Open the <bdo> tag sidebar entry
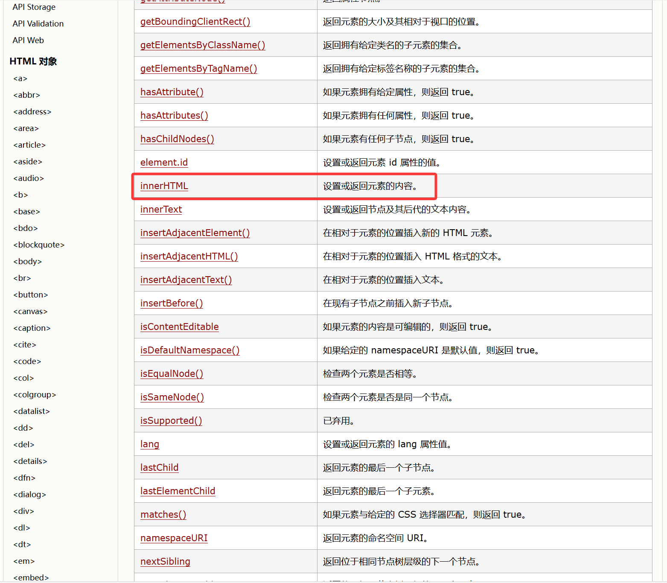This screenshot has height=583, width=667. click(25, 228)
